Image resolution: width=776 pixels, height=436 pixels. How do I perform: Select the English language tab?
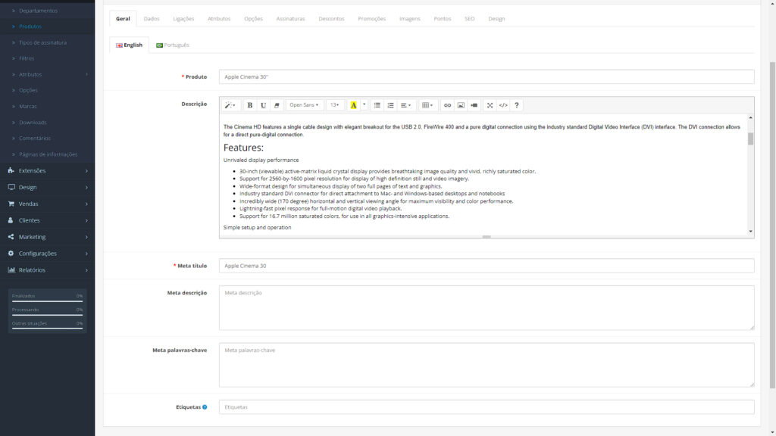129,45
